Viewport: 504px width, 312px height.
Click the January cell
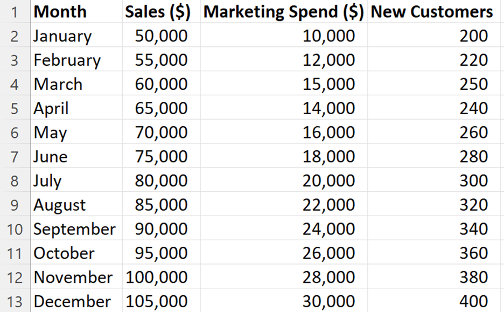point(76,35)
